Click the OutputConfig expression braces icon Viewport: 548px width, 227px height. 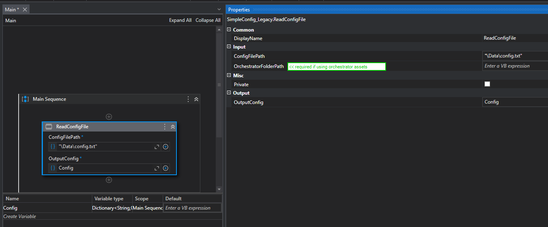click(x=53, y=168)
